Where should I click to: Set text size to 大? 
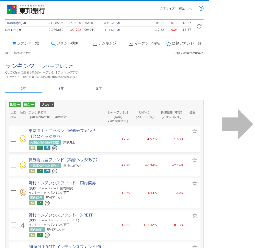(x=190, y=9)
